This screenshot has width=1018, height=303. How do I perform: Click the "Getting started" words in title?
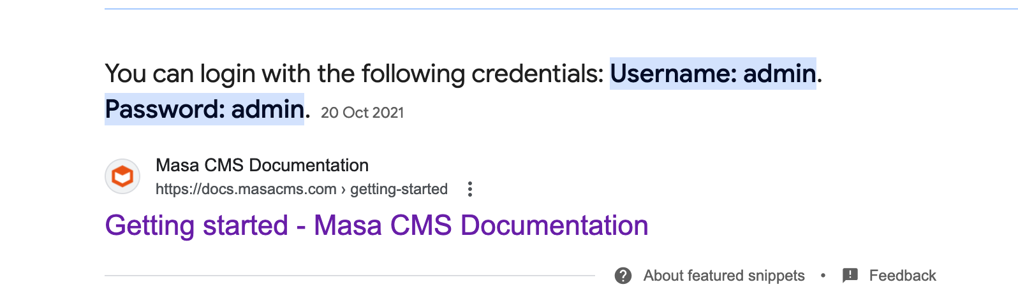197,225
